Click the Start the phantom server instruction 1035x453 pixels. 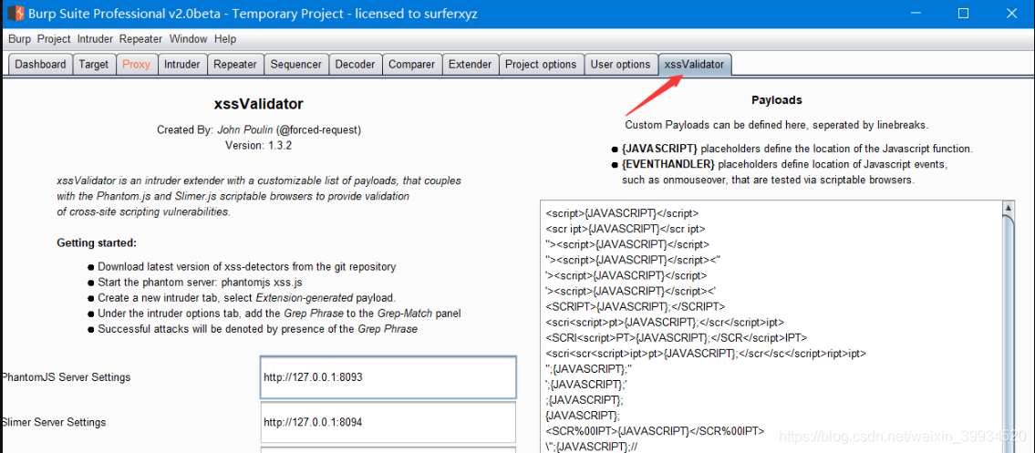[x=200, y=283]
